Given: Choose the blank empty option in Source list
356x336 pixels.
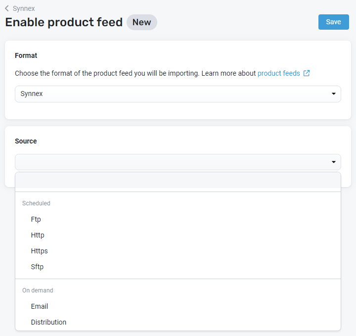Looking at the screenshot, I should tap(178, 180).
